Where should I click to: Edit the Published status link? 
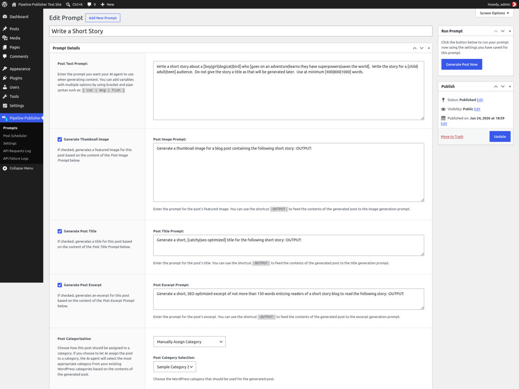pyautogui.click(x=480, y=100)
